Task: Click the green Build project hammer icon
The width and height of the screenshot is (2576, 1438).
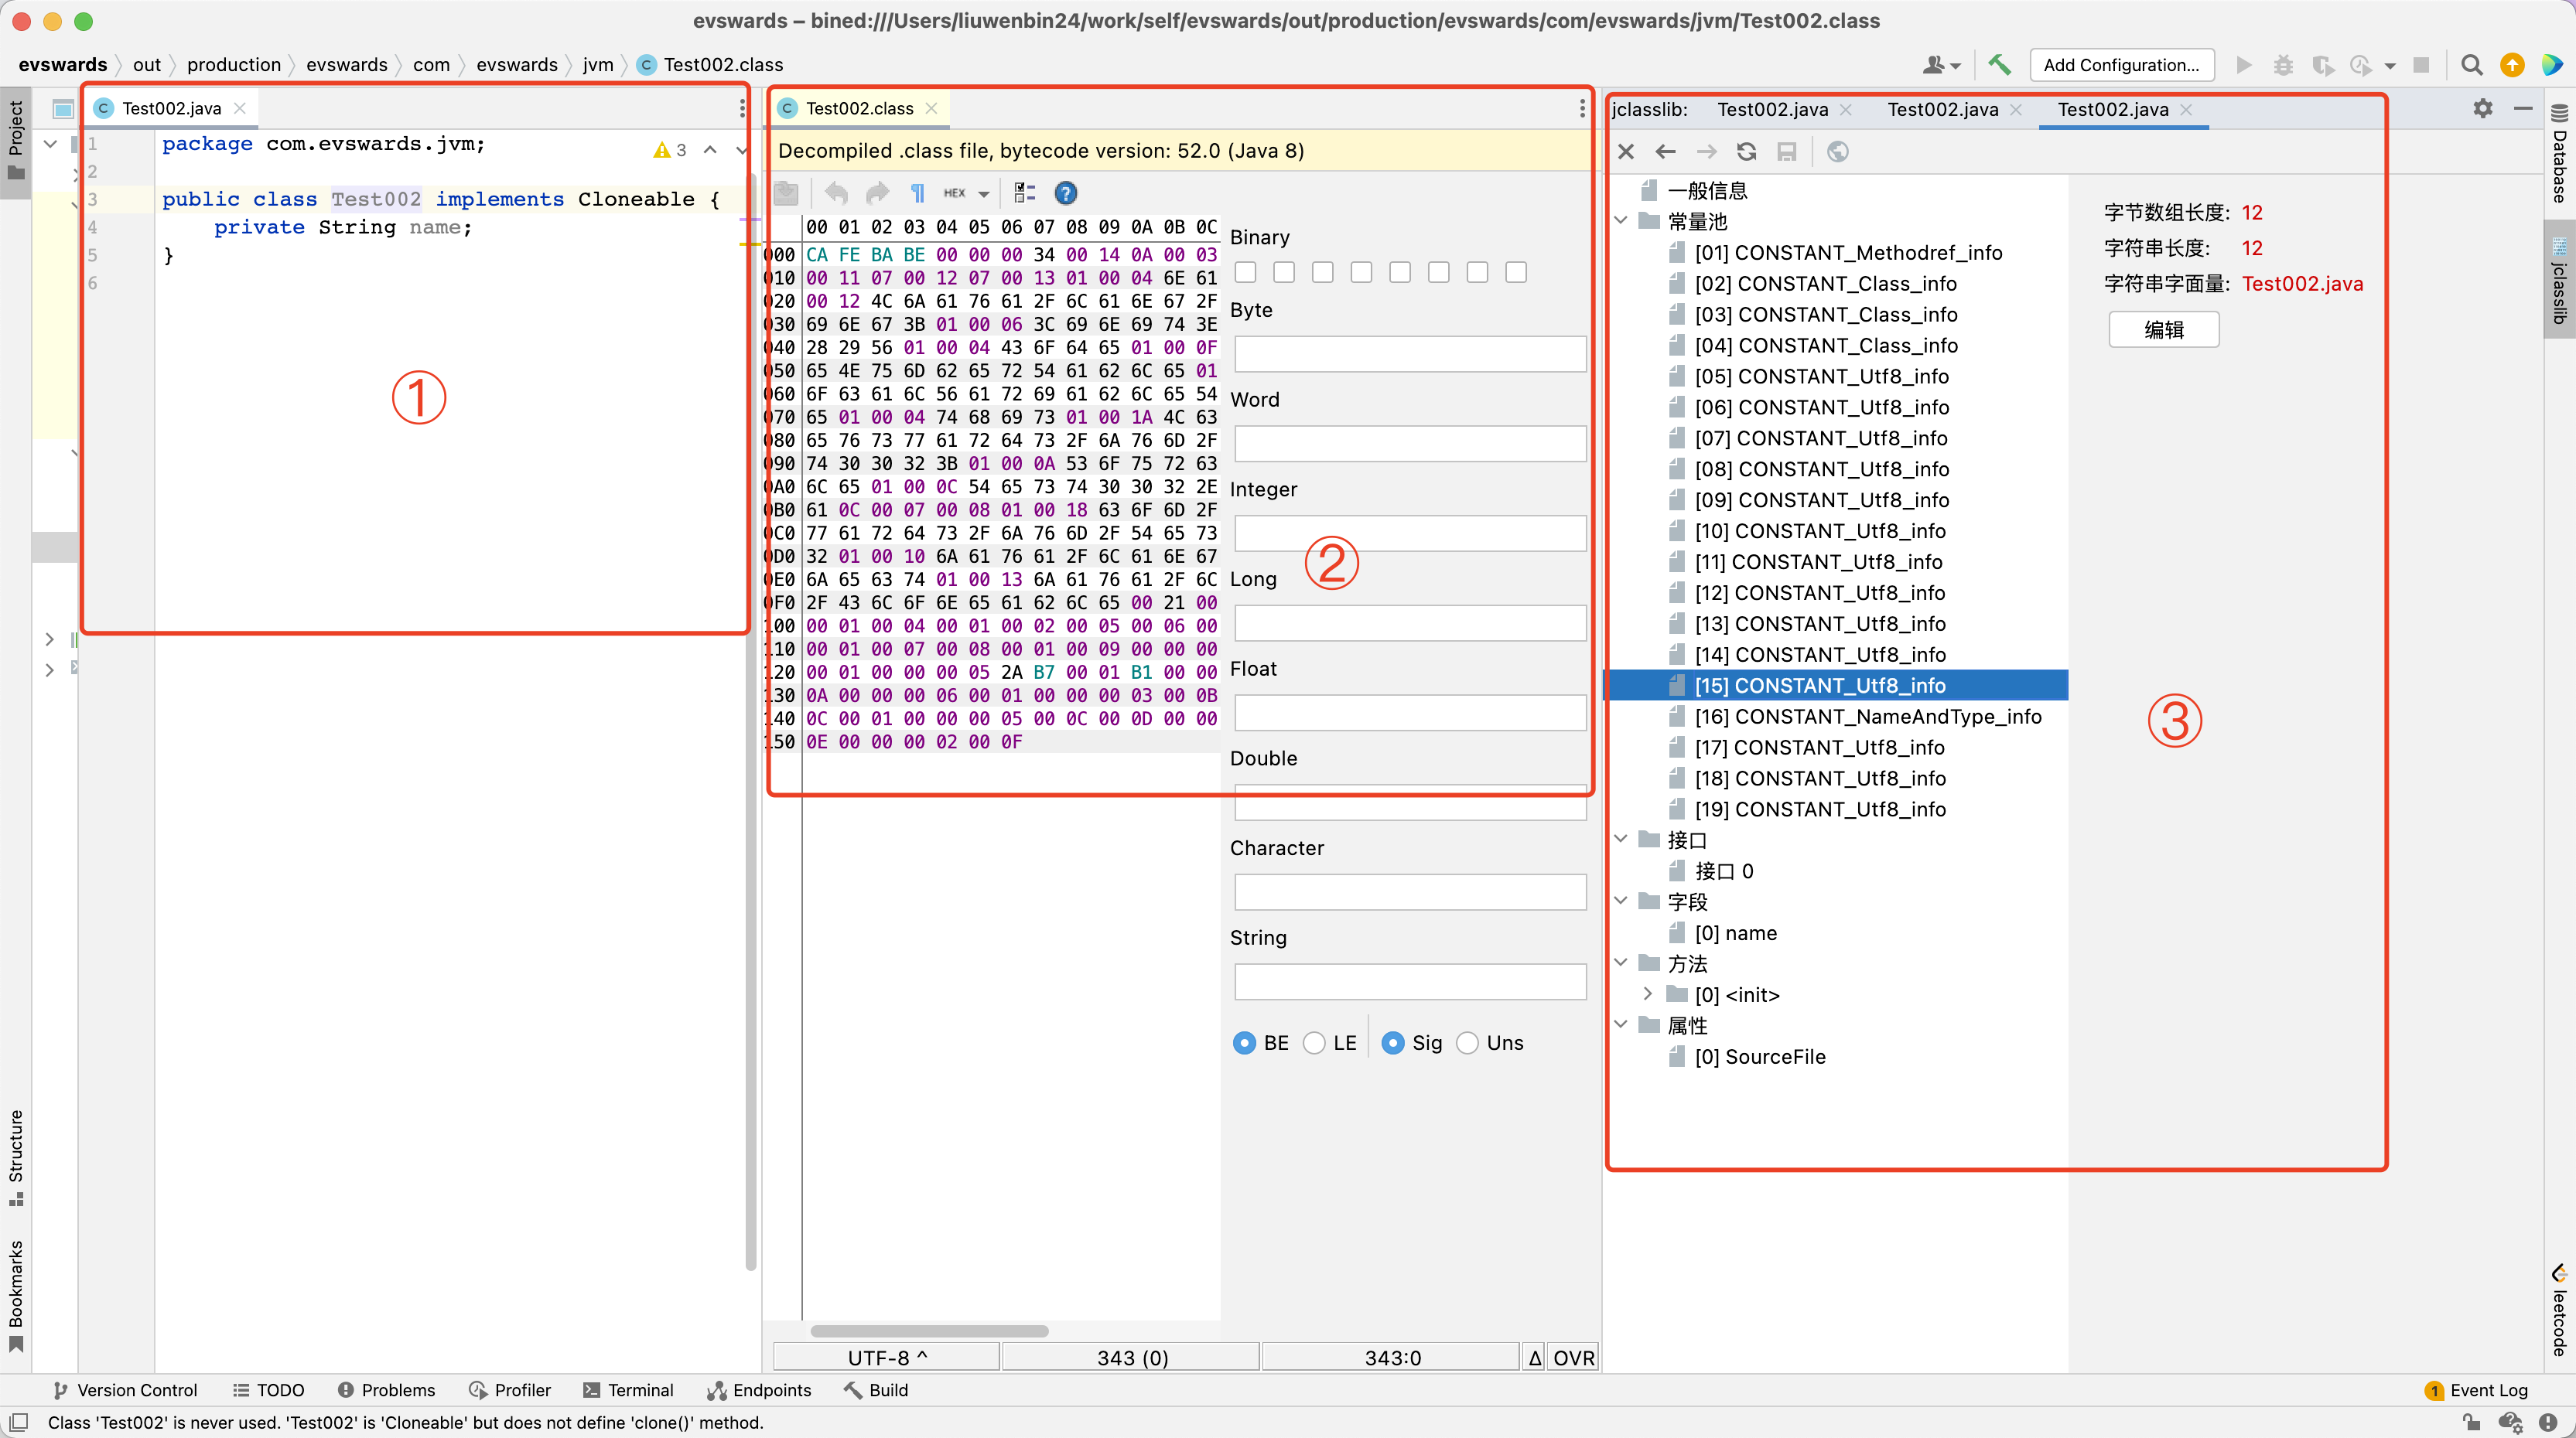Action: point(1999,65)
